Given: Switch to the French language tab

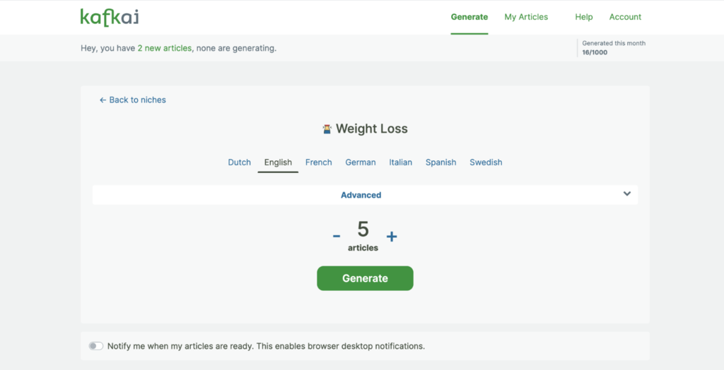Looking at the screenshot, I should pos(318,162).
